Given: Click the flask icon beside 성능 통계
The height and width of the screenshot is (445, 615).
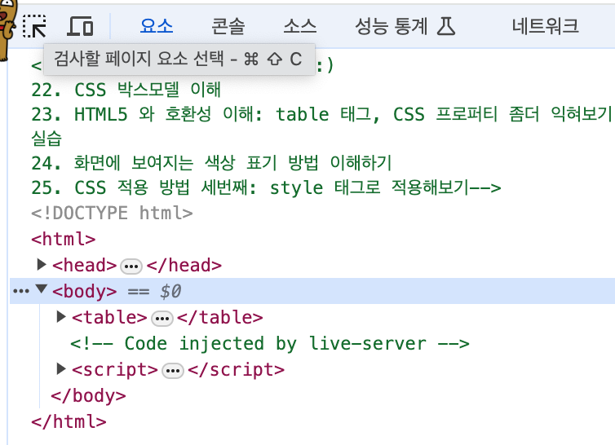Looking at the screenshot, I should pyautogui.click(x=446, y=26).
